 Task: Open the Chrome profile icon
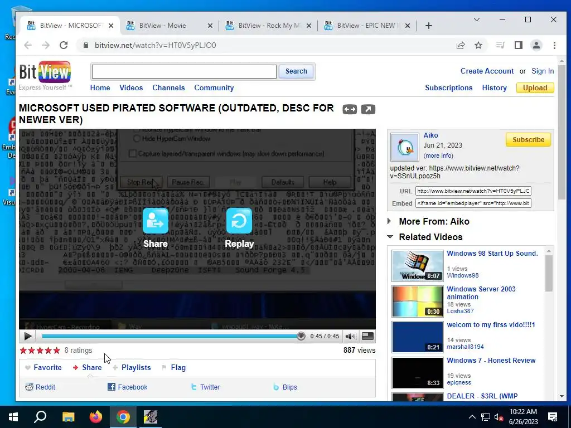536,45
